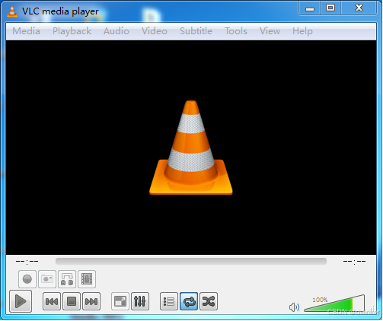Image resolution: width=383 pixels, height=321 pixels.
Task: Click on the playback seek bar
Action: pos(191,261)
